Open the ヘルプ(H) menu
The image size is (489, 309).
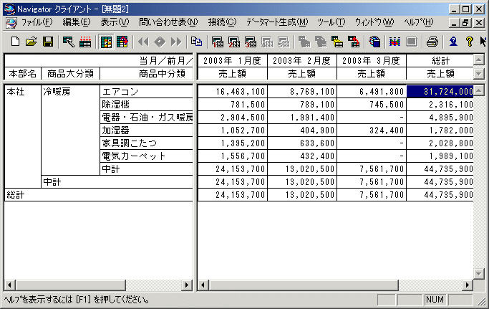419,22
